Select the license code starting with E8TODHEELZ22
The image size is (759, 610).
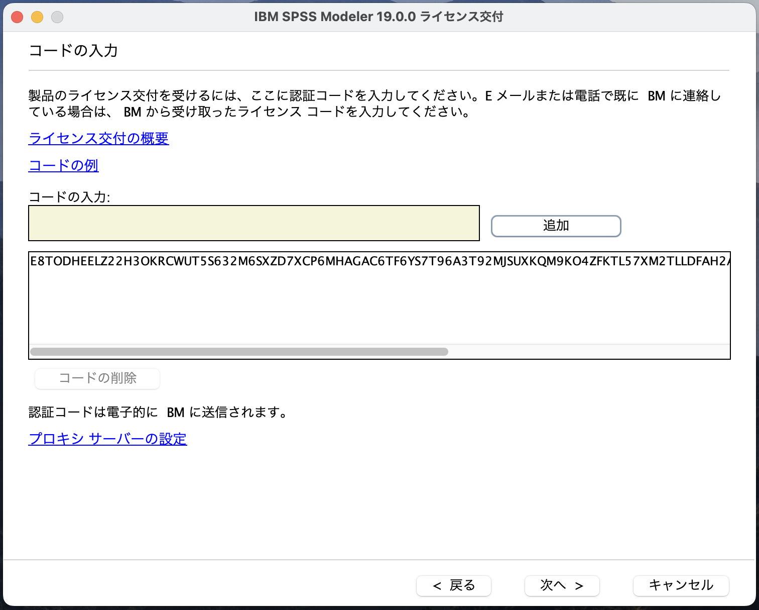pos(379,261)
